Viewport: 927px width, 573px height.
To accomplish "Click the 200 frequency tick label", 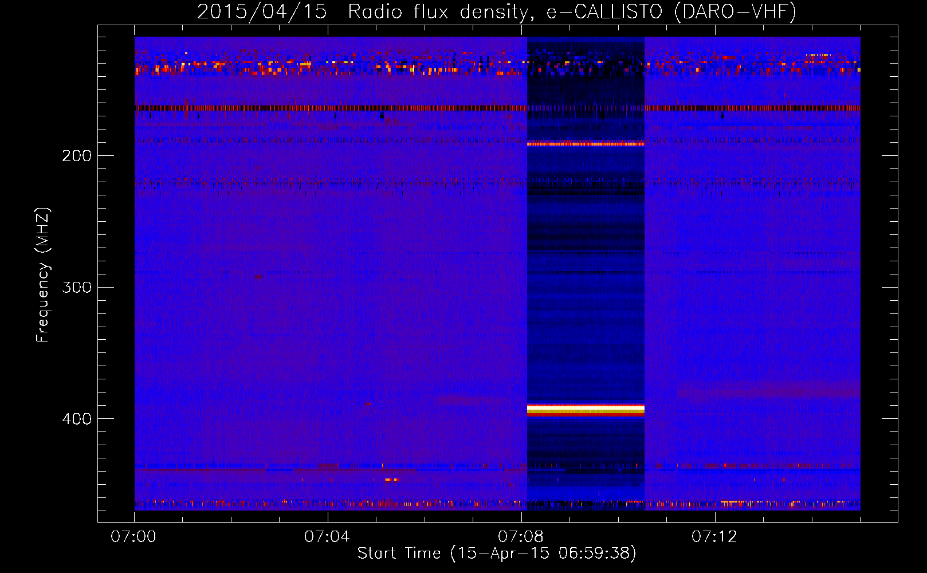I will coord(77,156).
